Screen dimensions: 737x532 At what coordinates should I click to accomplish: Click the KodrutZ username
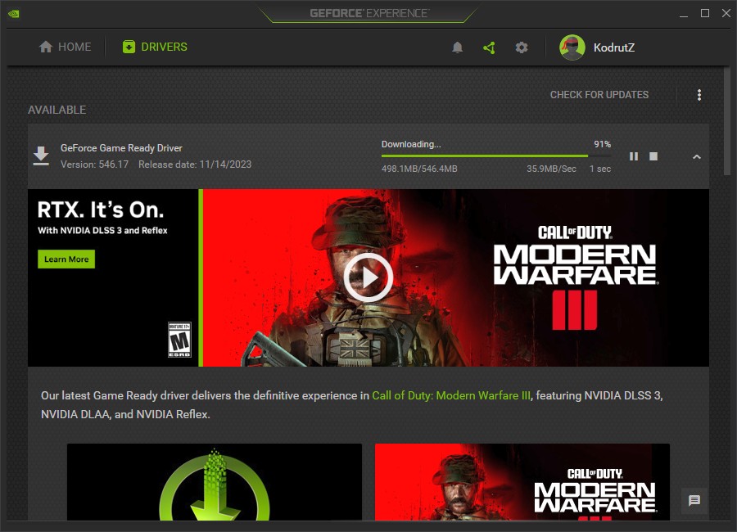[614, 47]
